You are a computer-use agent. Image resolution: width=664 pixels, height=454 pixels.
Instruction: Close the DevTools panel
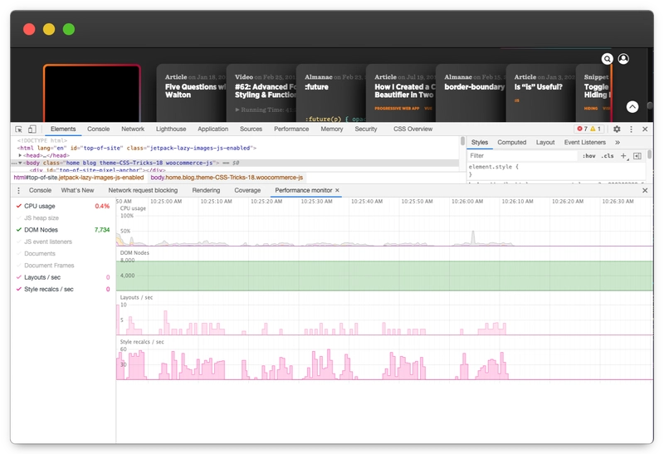(645, 129)
